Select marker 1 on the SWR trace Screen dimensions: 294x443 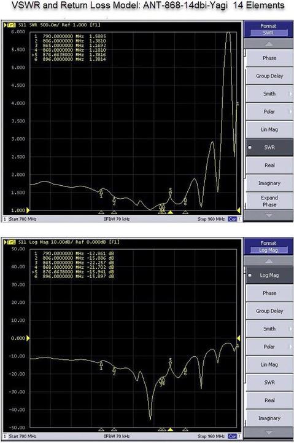101,194
